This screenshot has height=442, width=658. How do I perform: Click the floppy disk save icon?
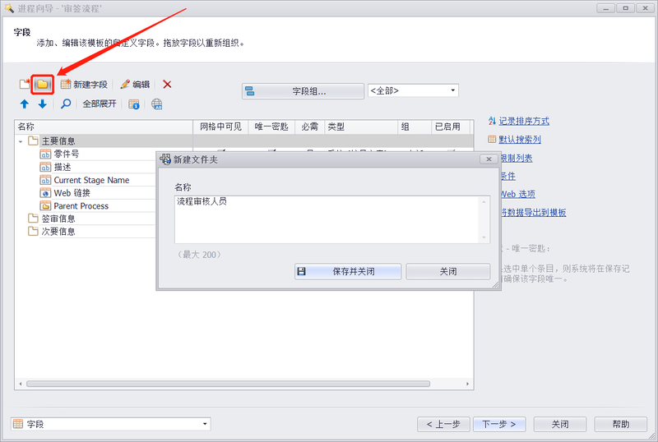point(301,271)
